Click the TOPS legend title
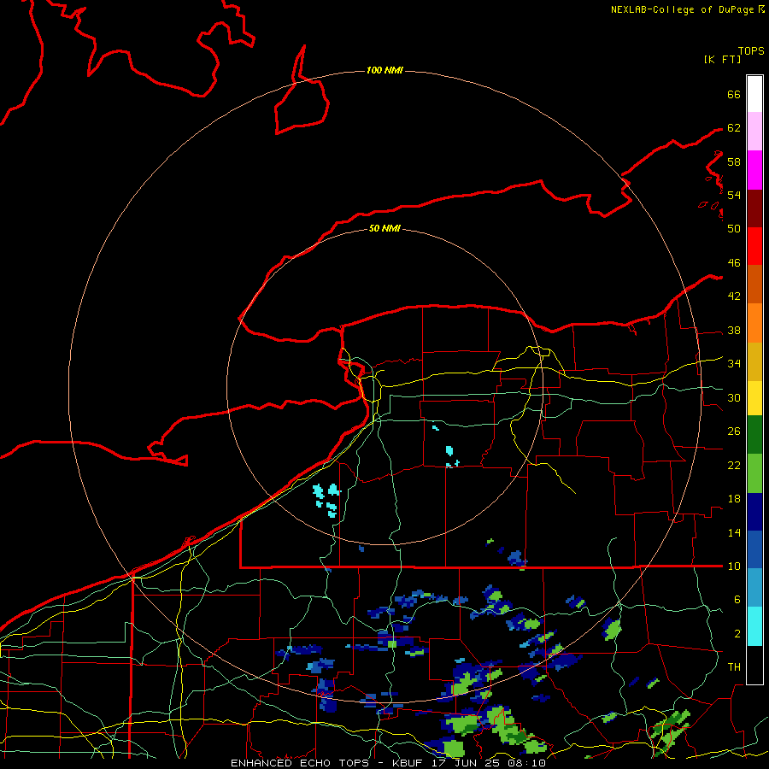Screen dimensions: 769x769 click(x=751, y=51)
